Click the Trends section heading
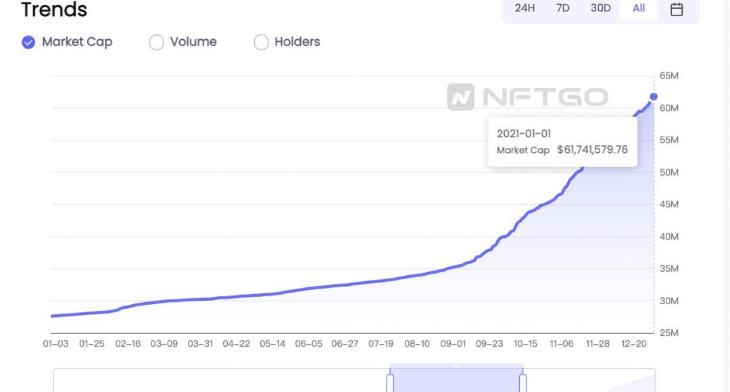Screen dimensions: 730x392 (x=54, y=10)
